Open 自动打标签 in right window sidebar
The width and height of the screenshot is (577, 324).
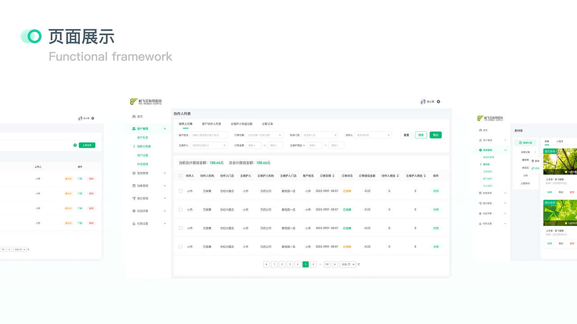pos(489,157)
